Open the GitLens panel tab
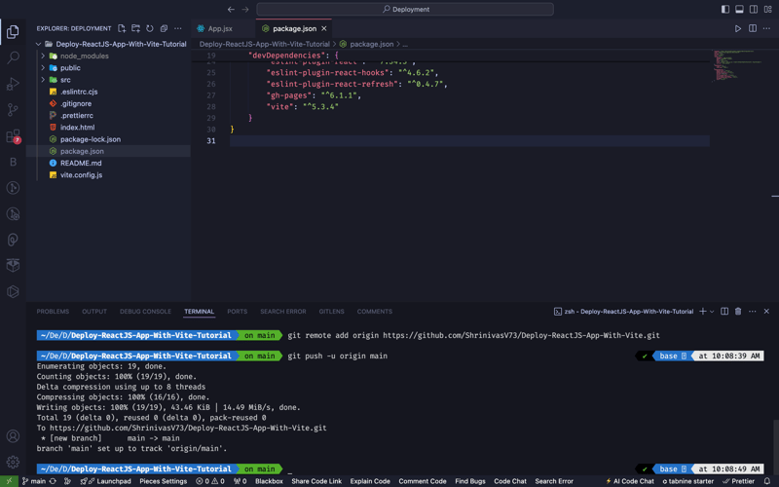The image size is (779, 487). [331, 311]
